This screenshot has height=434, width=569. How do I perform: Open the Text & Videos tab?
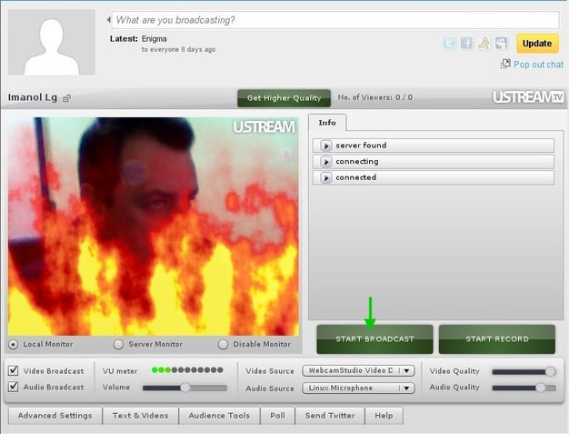141,416
